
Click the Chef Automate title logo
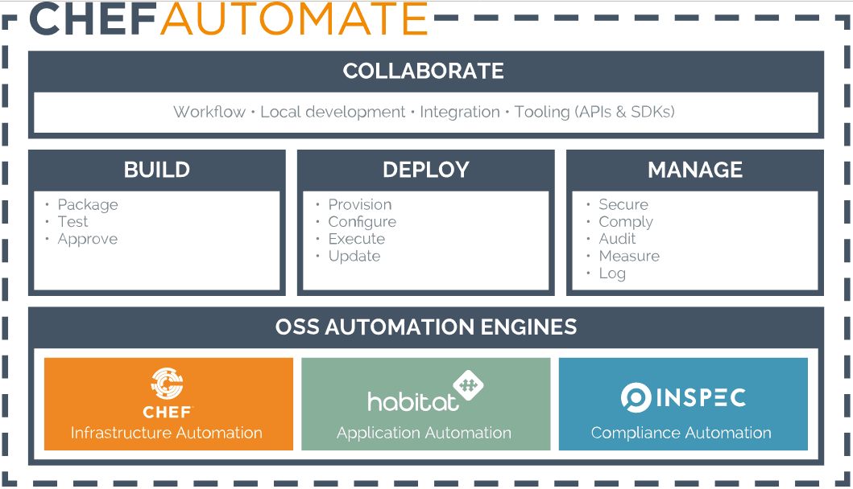(x=229, y=18)
